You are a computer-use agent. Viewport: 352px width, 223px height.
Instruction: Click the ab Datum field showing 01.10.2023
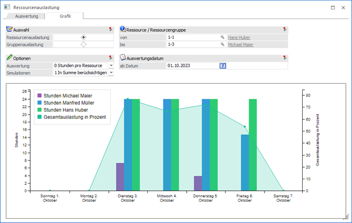[x=192, y=66]
